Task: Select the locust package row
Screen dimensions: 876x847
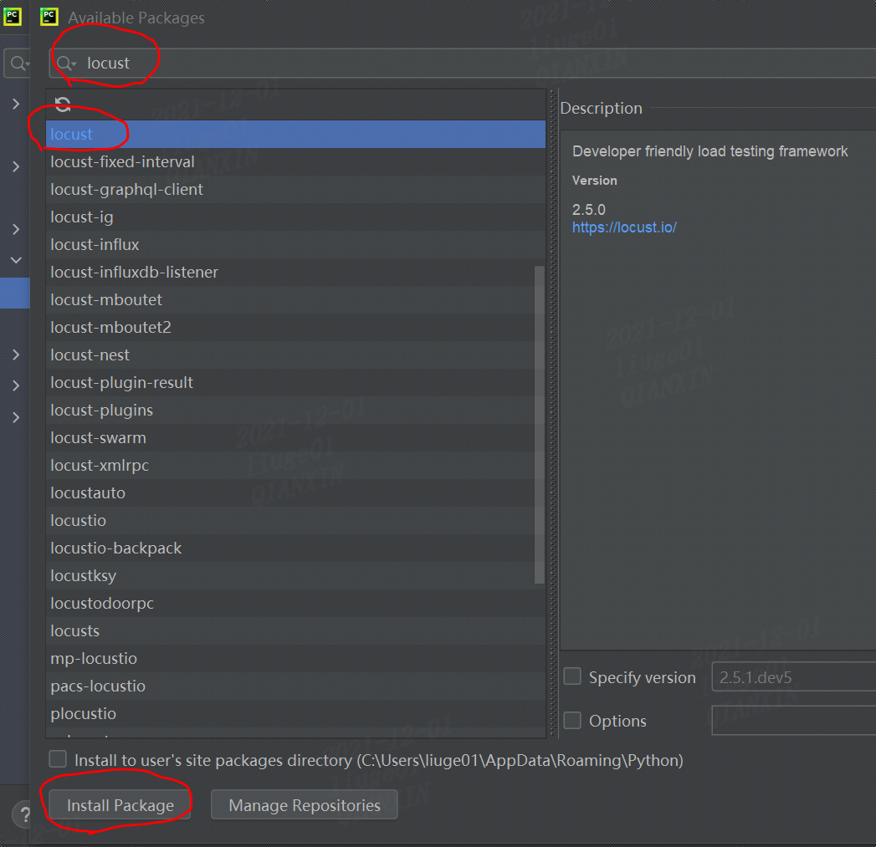Action: [295, 135]
